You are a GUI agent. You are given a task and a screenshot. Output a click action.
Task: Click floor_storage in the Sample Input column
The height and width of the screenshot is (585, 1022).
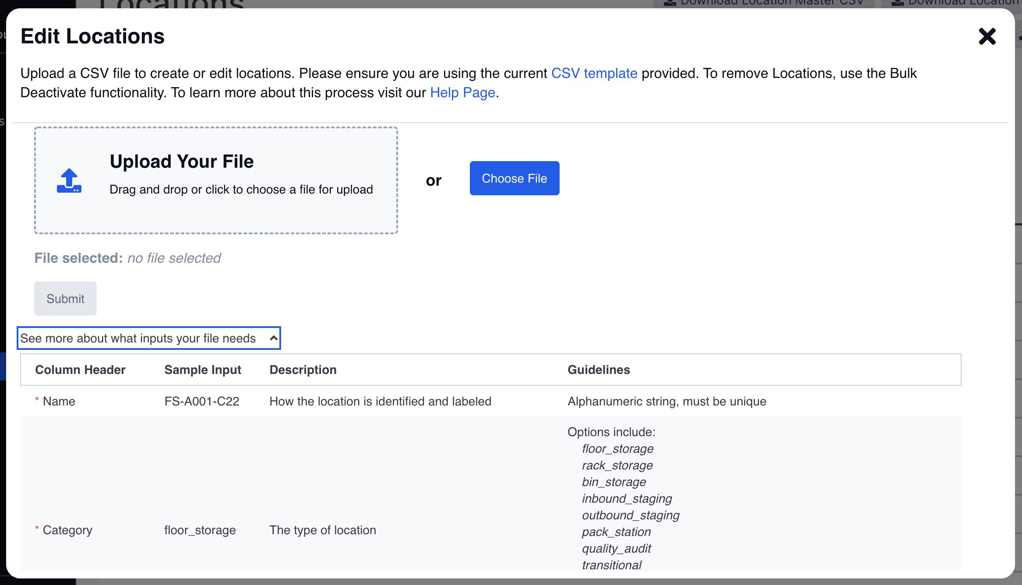(x=200, y=530)
